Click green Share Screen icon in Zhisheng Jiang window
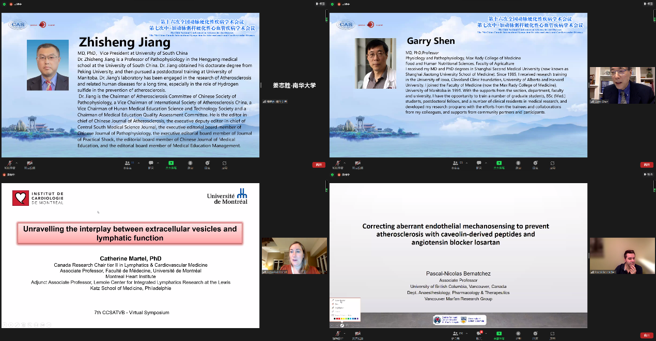 point(170,163)
